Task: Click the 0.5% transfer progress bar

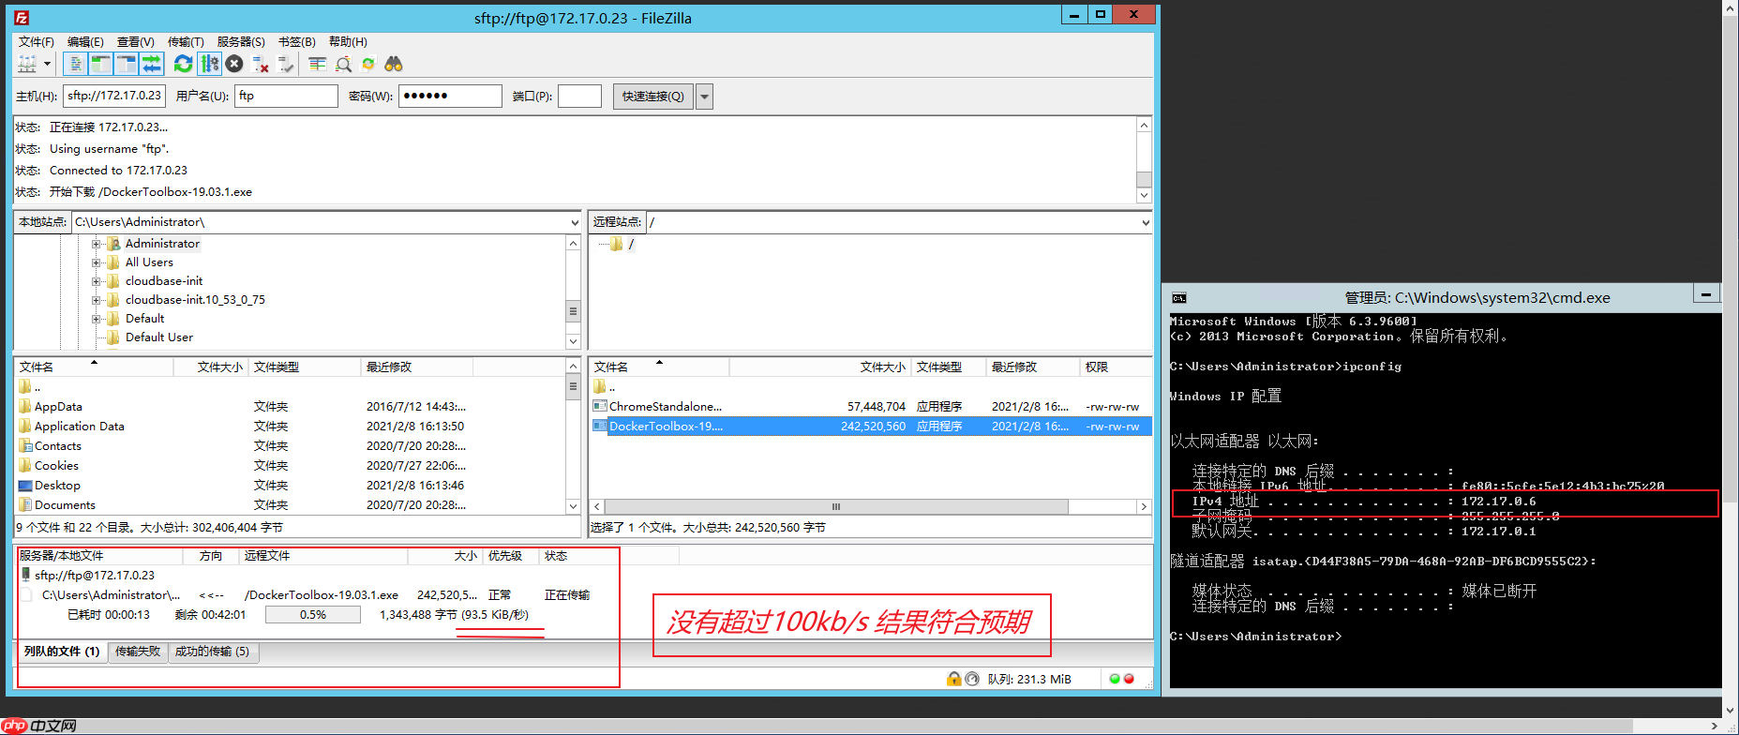Action: [x=313, y=615]
